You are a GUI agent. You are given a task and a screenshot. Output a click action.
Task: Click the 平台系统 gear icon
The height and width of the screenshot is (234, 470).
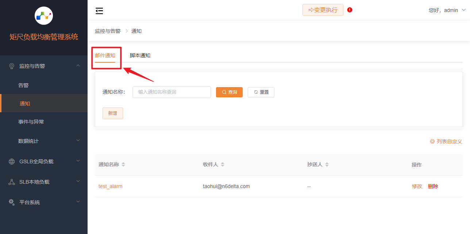[12, 202]
